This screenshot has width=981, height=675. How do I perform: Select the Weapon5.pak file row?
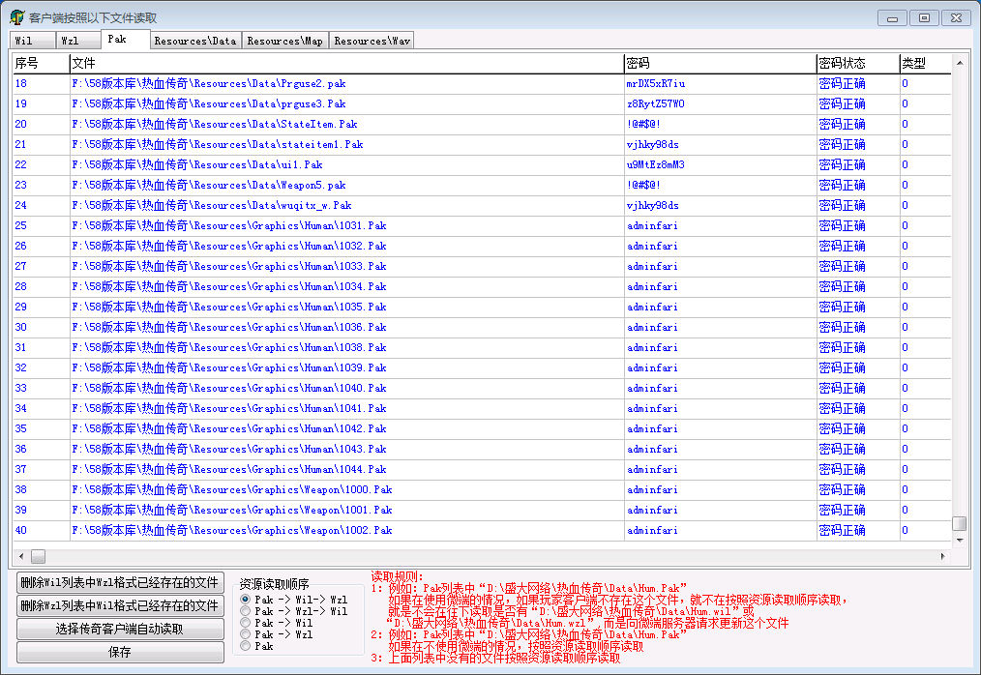coord(482,185)
